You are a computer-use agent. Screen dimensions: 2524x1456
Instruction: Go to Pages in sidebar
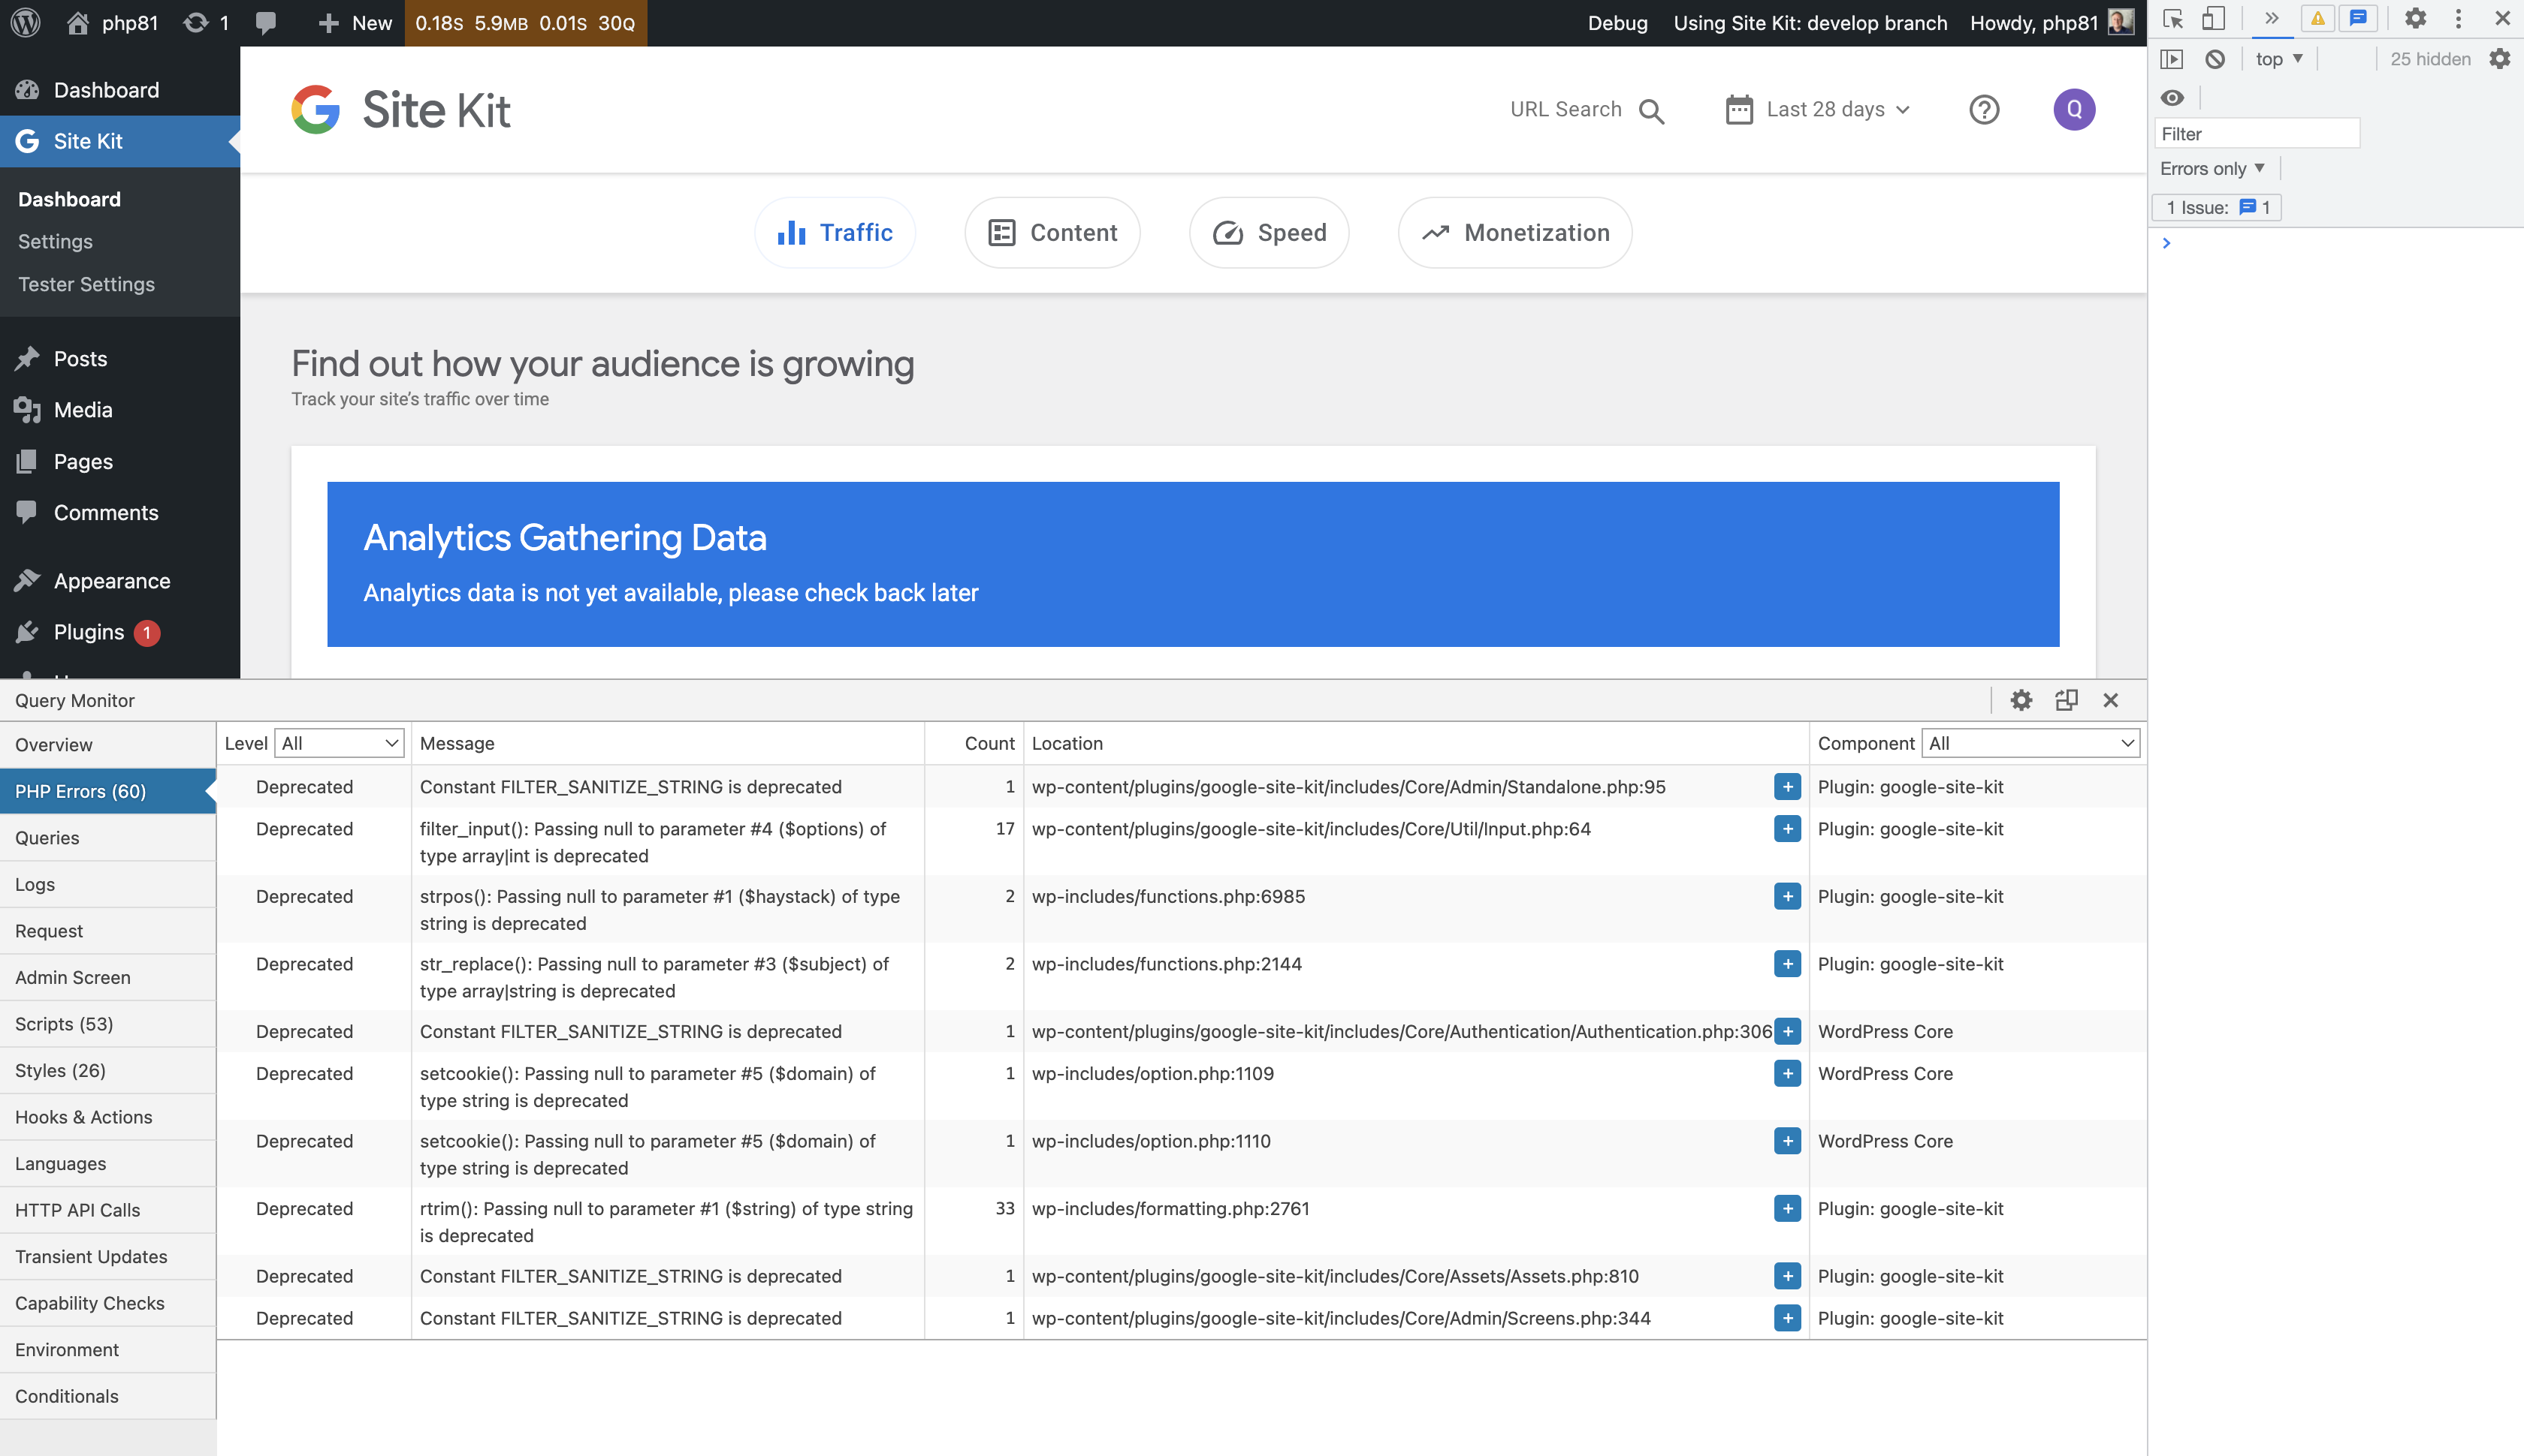pyautogui.click(x=120, y=461)
